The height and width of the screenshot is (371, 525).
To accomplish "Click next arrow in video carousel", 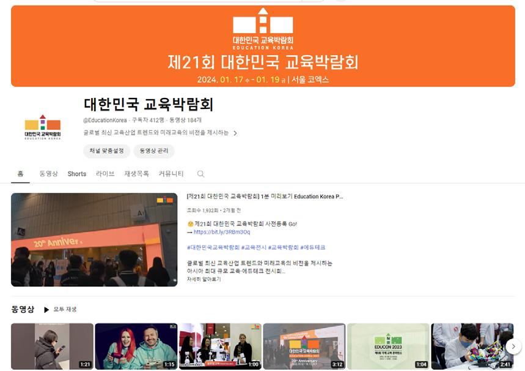I will 513,346.
